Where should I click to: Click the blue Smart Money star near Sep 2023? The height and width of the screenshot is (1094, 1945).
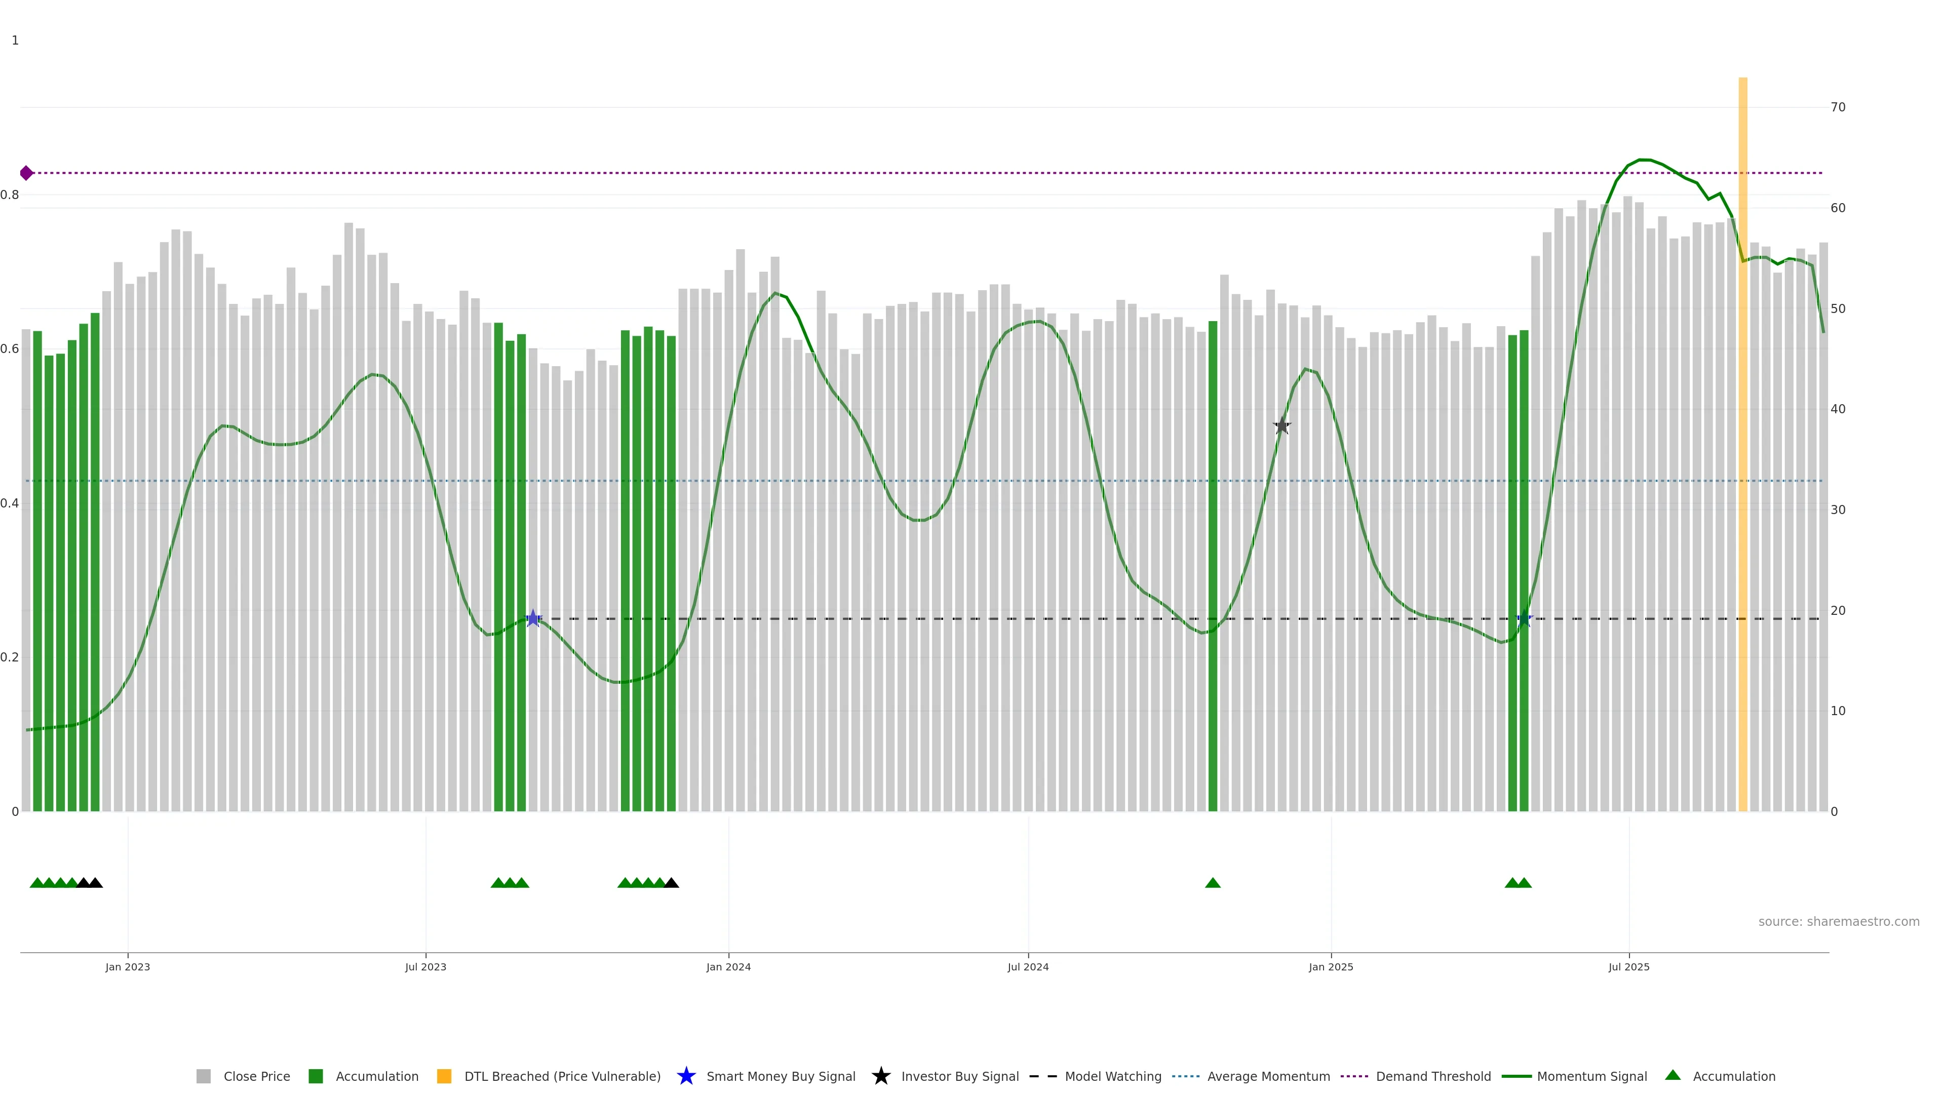coord(533,618)
